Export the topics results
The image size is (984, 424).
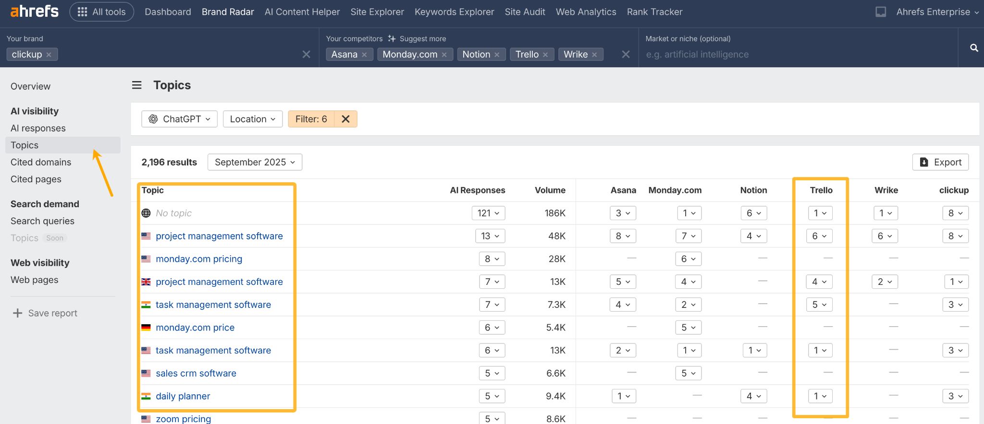(940, 162)
